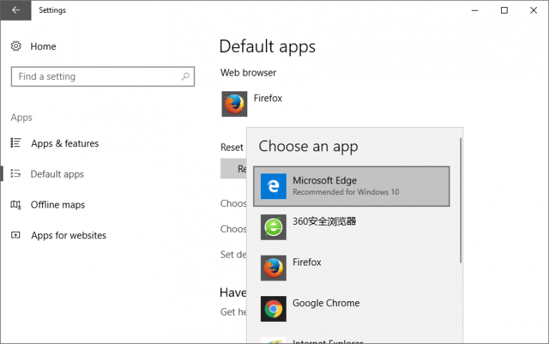Screen dimensions: 549x344
Task: Click the app list scrollbar
Action: coord(461,200)
